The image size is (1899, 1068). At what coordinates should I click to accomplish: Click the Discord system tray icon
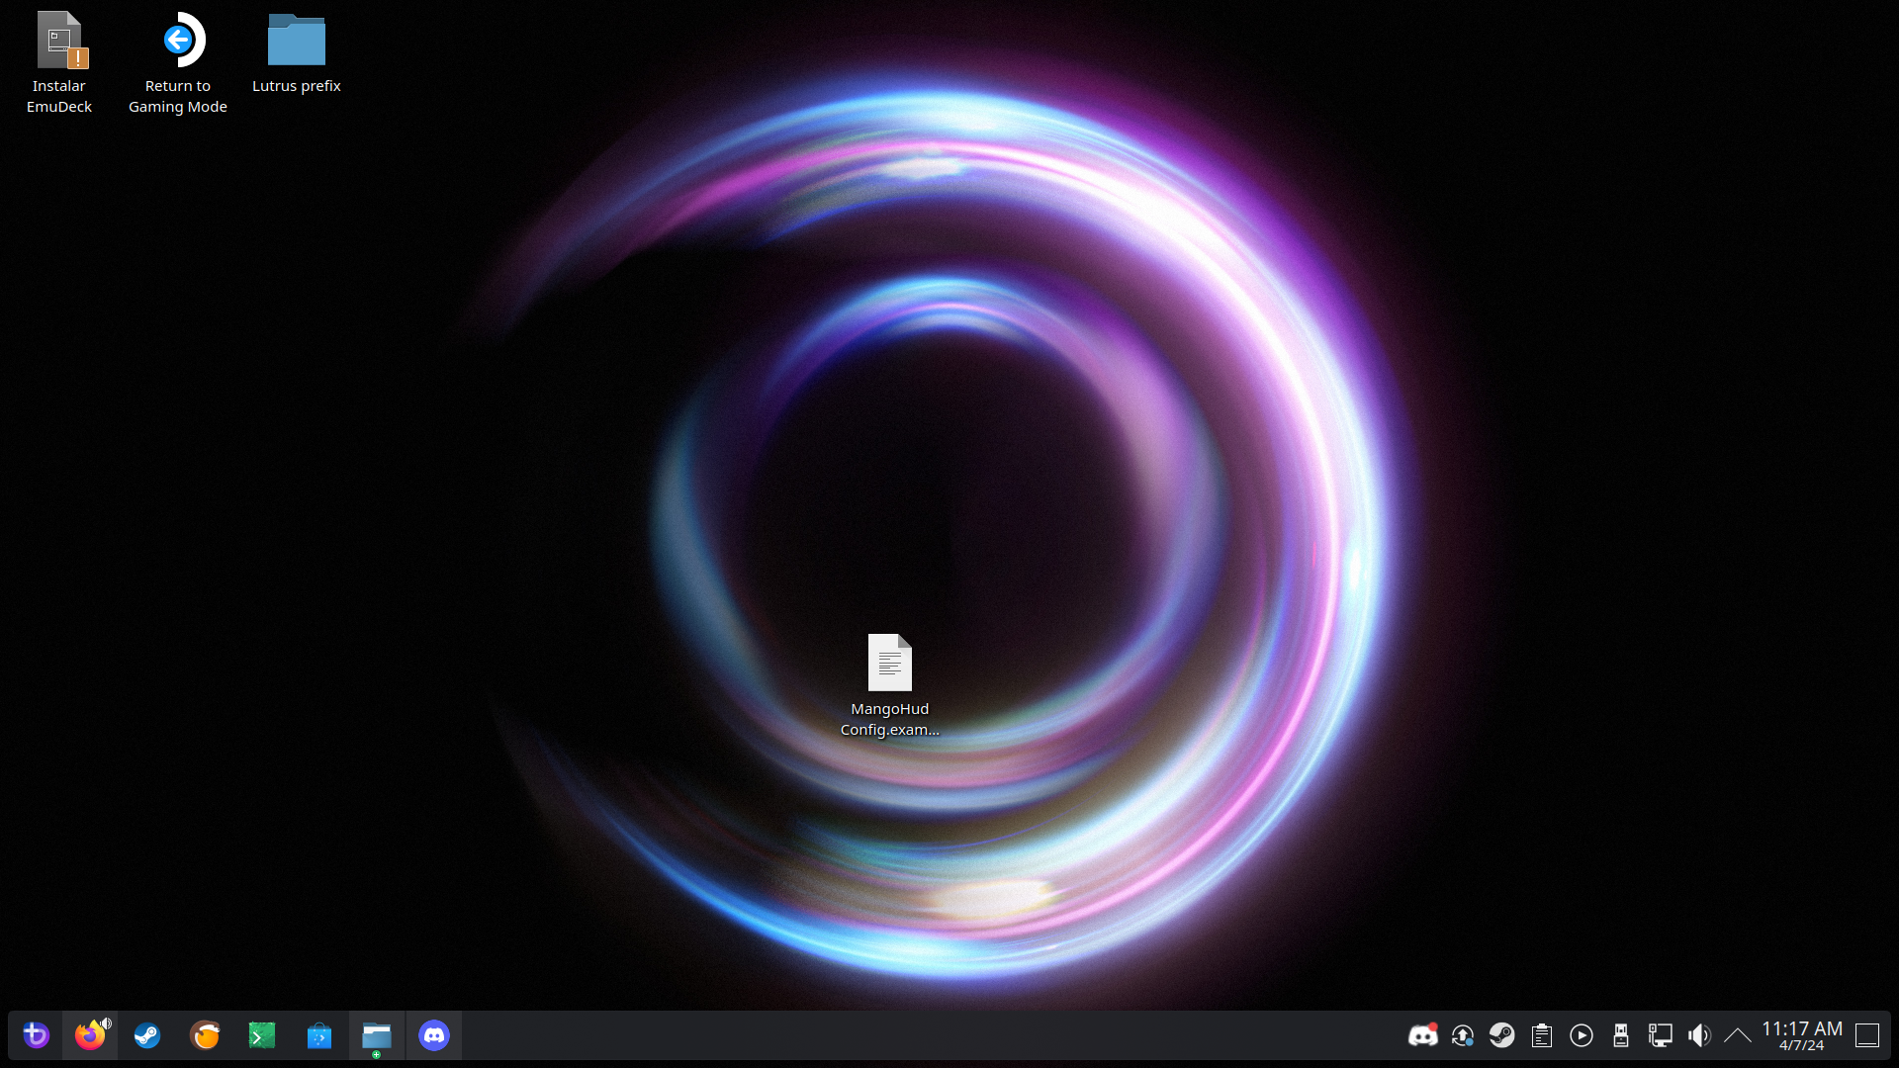coord(1422,1035)
